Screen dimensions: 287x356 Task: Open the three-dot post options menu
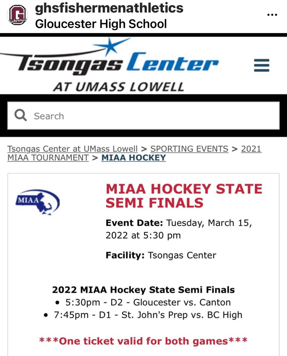[272, 15]
